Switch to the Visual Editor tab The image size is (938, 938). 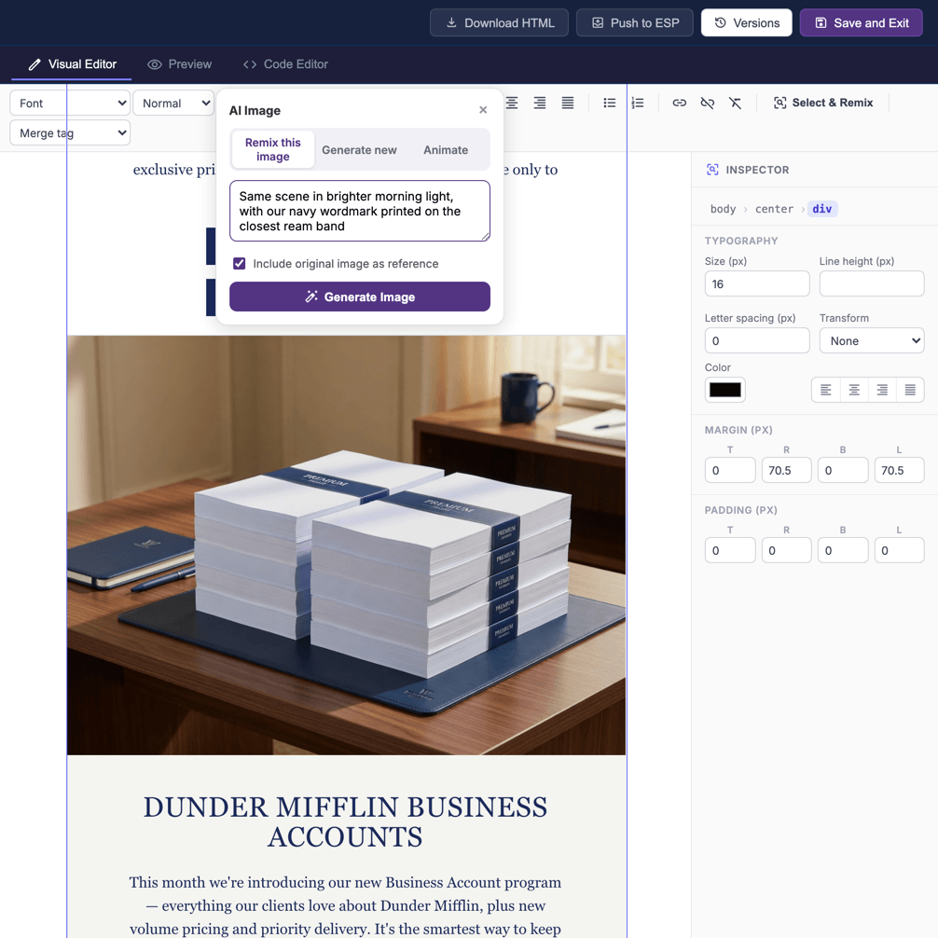[72, 64]
